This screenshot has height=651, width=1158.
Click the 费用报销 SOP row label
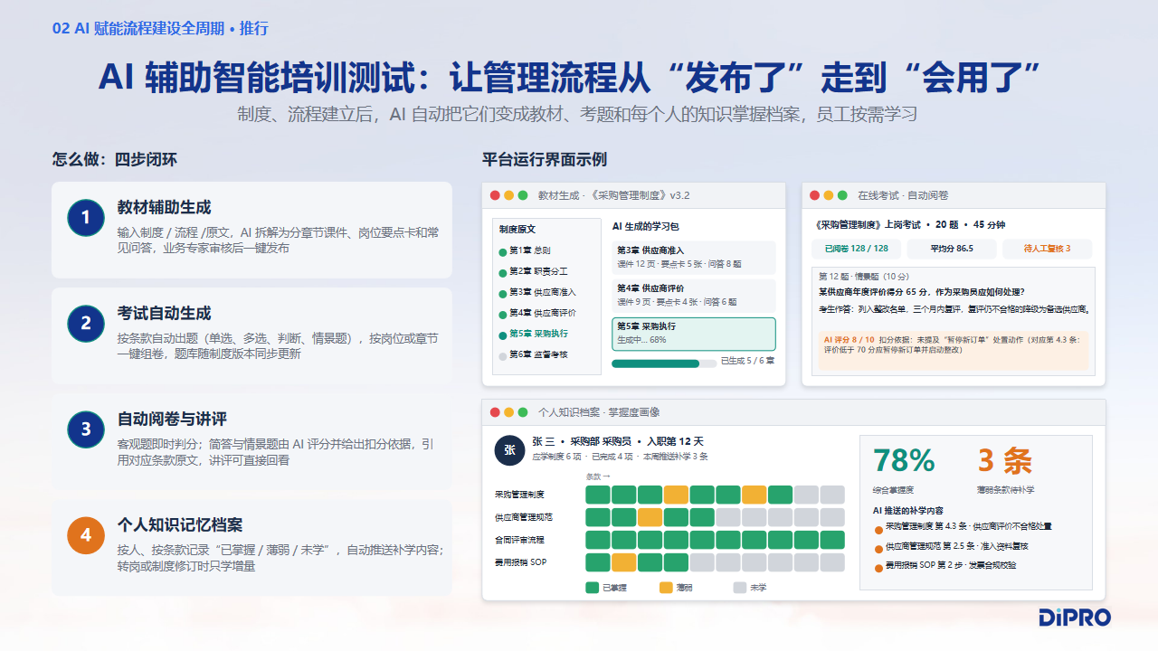pos(520,562)
